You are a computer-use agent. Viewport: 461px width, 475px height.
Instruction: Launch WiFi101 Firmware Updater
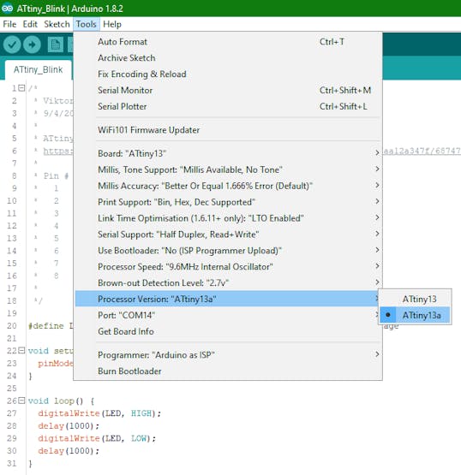[229, 130]
